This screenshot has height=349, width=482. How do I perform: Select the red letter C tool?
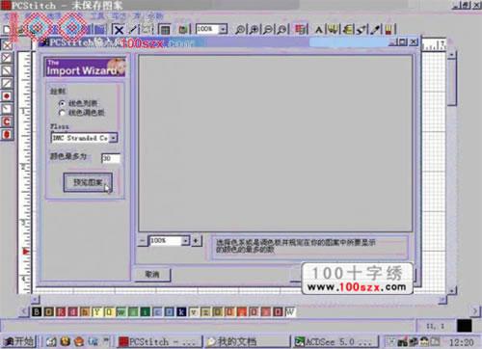pos(7,121)
